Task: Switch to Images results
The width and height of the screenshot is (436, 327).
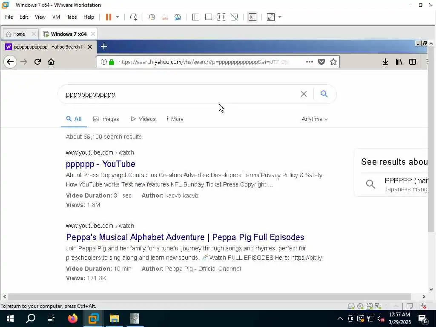Action: click(x=106, y=119)
